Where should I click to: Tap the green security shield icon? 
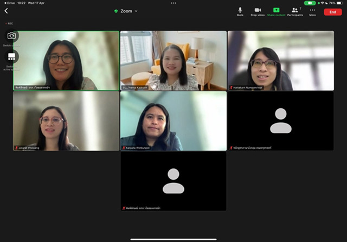pos(116,11)
